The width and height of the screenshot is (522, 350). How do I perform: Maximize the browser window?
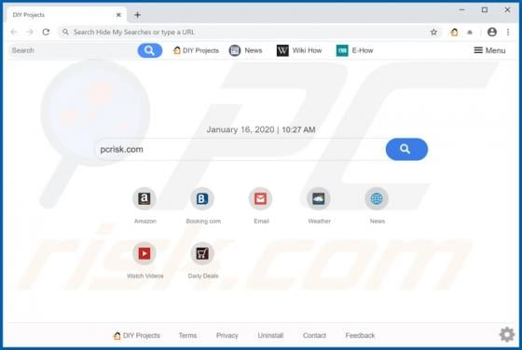click(x=485, y=10)
